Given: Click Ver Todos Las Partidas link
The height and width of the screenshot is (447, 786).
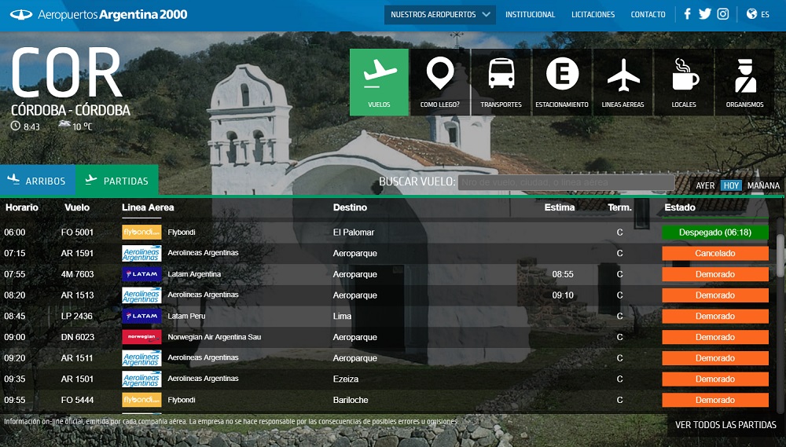Looking at the screenshot, I should tap(725, 424).
